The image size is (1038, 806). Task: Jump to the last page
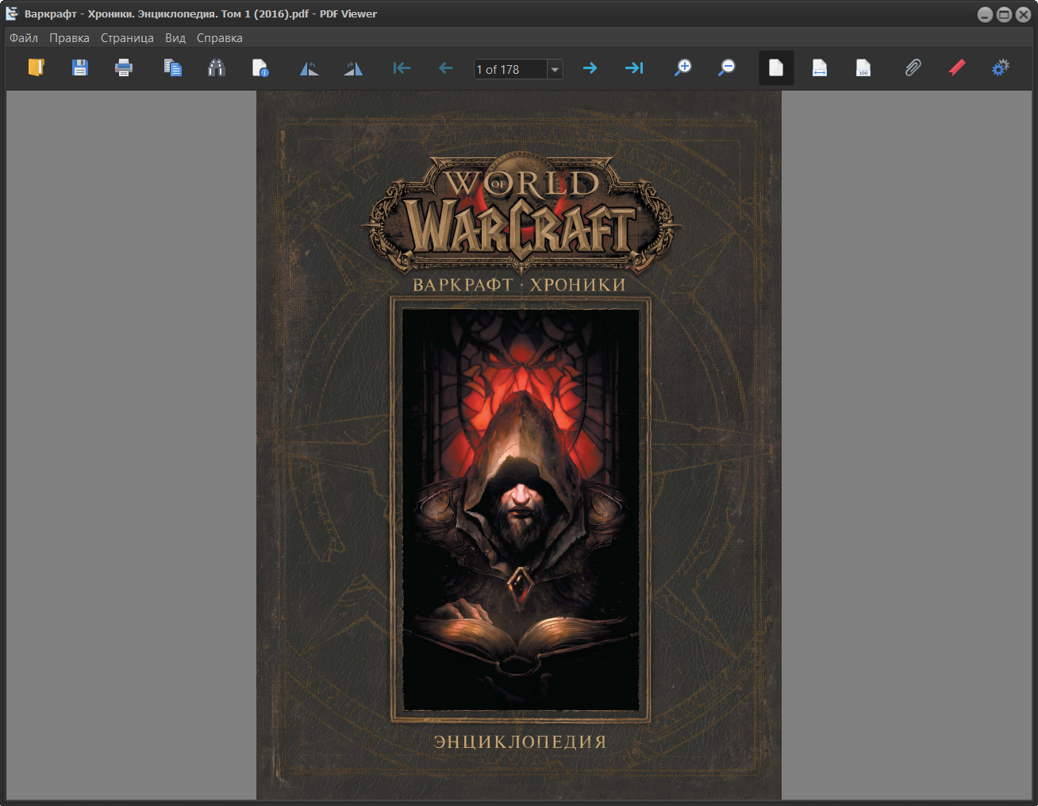click(x=634, y=68)
